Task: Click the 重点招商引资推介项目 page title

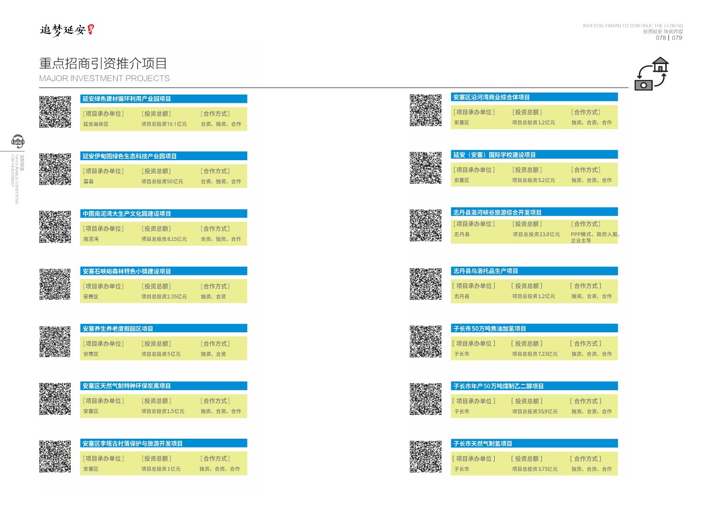Action: tap(103, 64)
